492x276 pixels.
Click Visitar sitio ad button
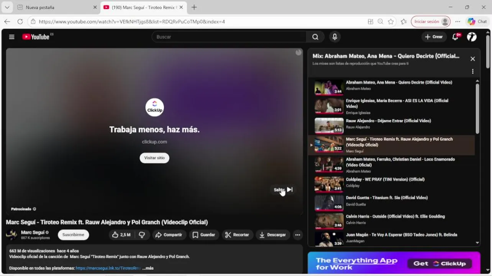pos(154,158)
